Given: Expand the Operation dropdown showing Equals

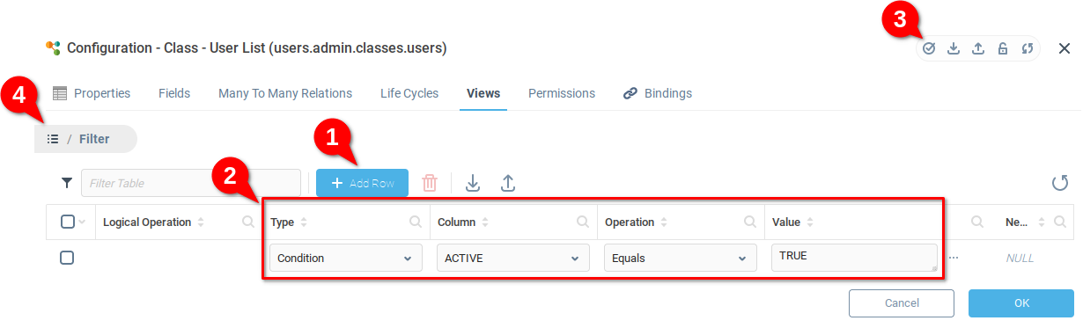Looking at the screenshot, I should point(680,259).
